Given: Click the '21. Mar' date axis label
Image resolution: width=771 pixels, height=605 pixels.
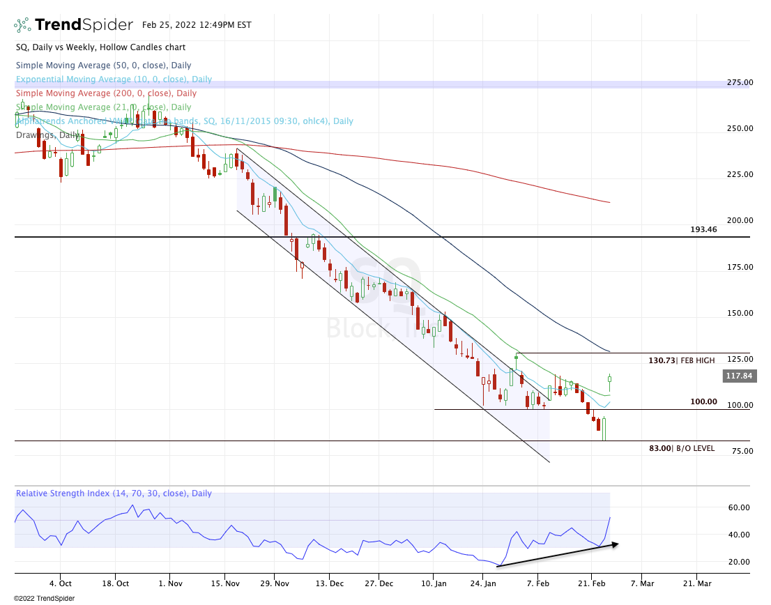Looking at the screenshot, I should tap(697, 584).
